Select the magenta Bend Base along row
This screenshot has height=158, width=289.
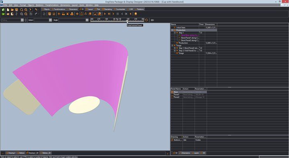189,35
